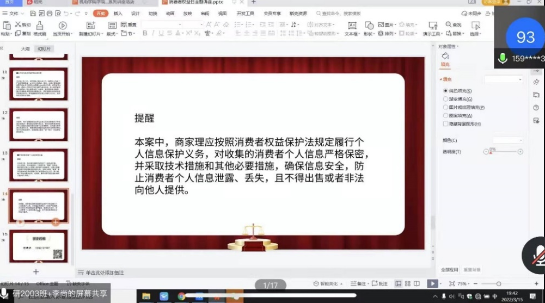The height and width of the screenshot is (303, 545).
Task: Open the font name combo box
Action: tap(171, 24)
